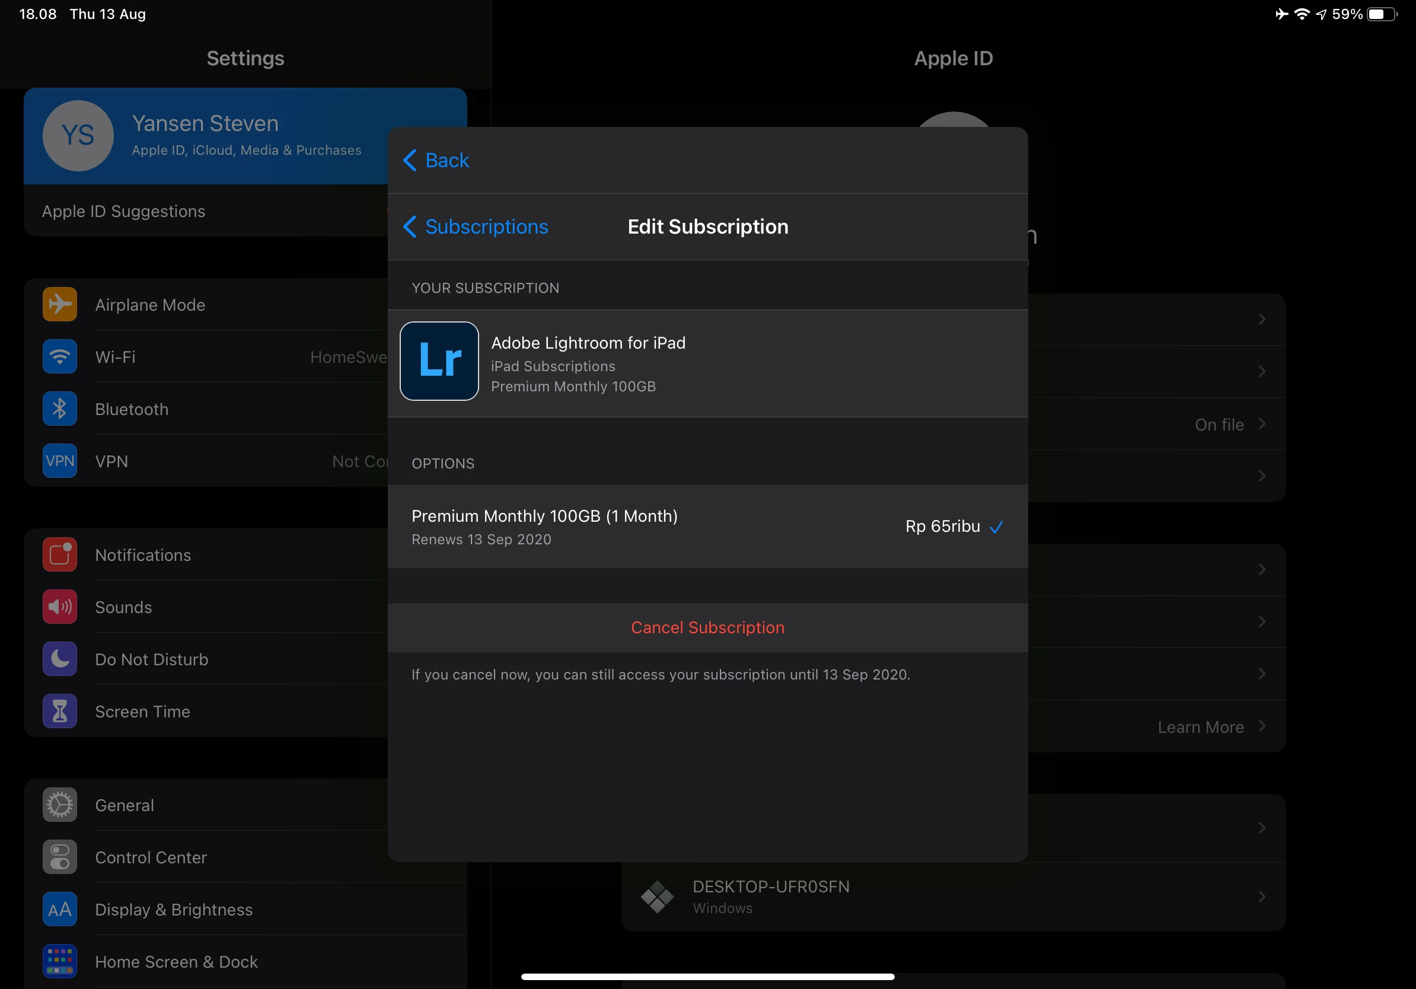Open Sounds via its speaker icon
This screenshot has width=1416, height=989.
(60, 607)
